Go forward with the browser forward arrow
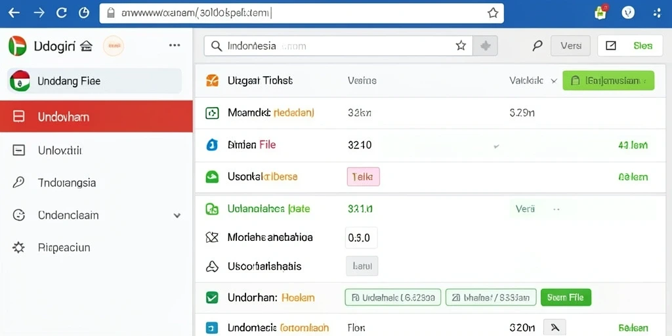672x336 pixels. (x=39, y=13)
